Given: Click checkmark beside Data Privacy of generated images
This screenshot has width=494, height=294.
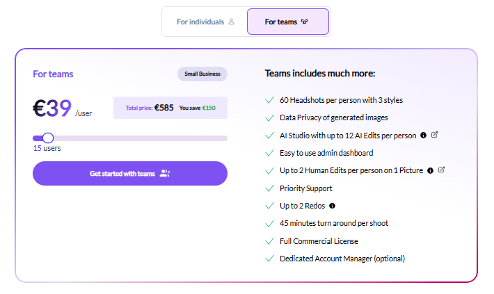Looking at the screenshot, I should tap(270, 117).
